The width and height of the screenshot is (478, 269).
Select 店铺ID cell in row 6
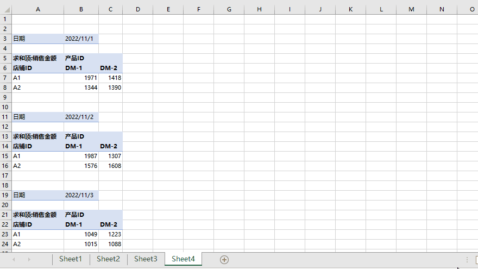coord(38,68)
